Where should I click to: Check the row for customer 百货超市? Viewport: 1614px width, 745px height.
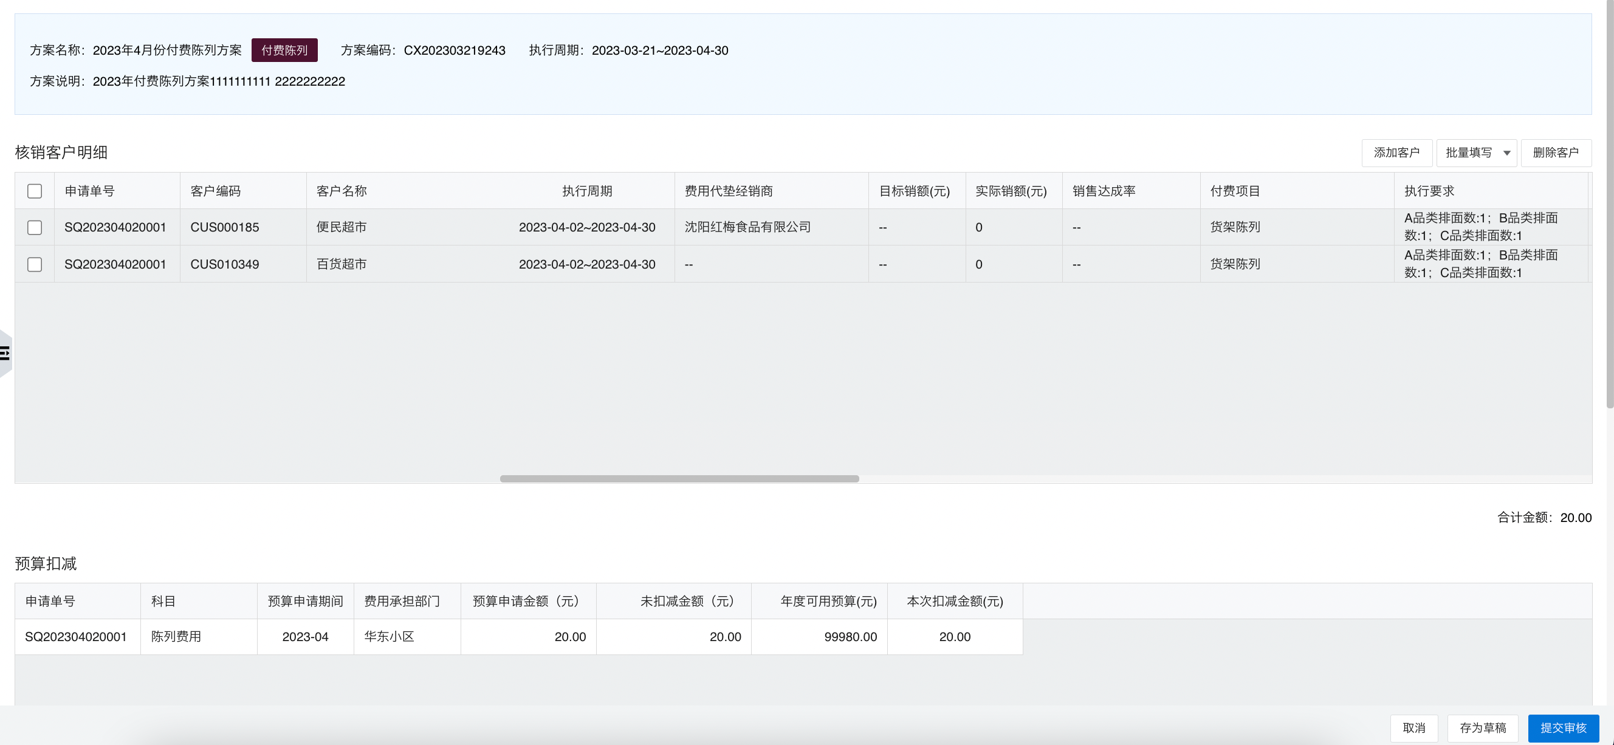35,264
